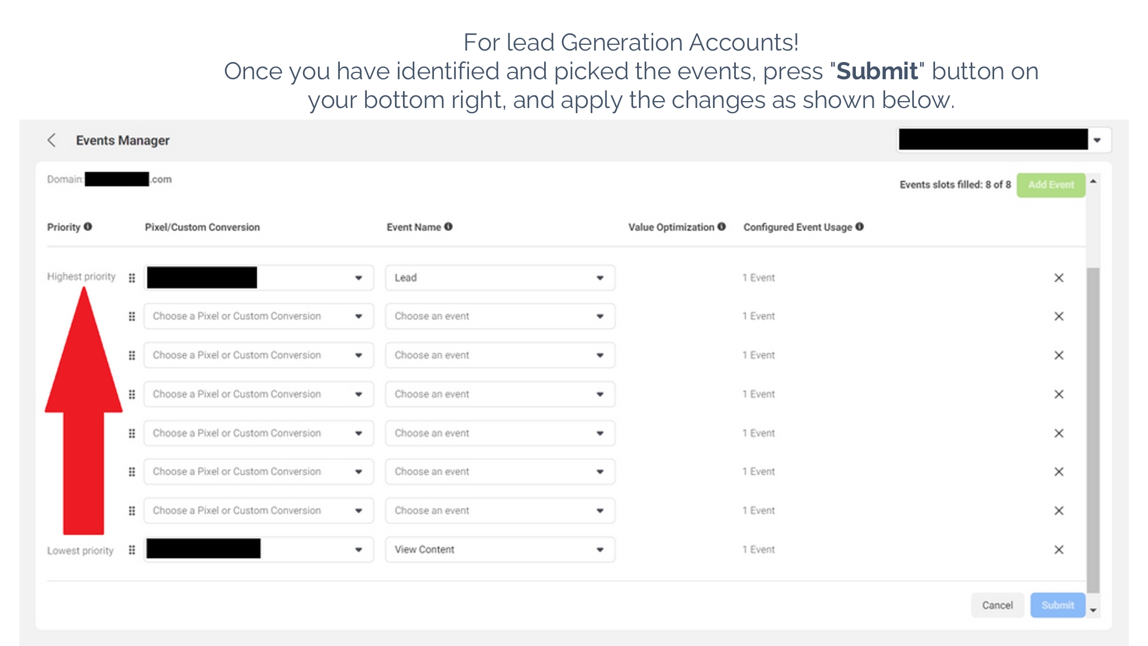1148x646 pixels.
Task: Open highest priority pixel dropdown
Action: tap(258, 278)
